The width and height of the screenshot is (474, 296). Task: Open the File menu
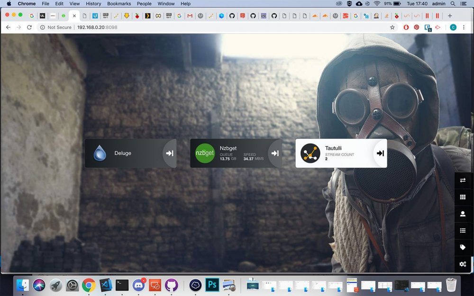click(46, 4)
